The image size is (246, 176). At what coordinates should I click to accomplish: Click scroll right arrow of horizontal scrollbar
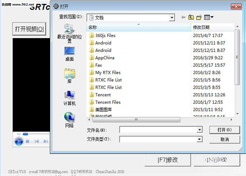pos(231,120)
